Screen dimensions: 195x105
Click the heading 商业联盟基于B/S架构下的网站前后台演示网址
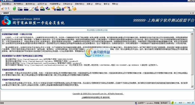coord(22,56)
